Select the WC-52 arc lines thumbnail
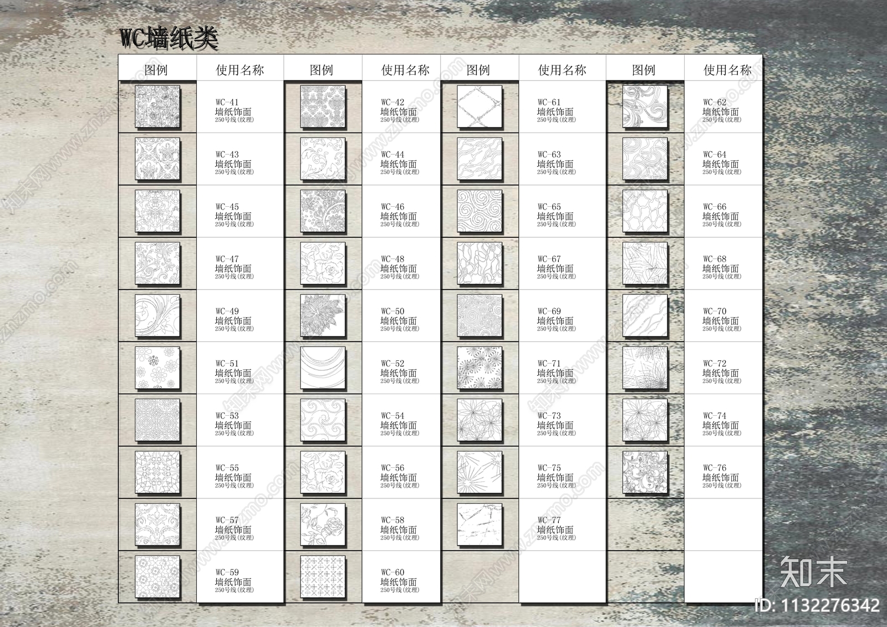 [323, 368]
